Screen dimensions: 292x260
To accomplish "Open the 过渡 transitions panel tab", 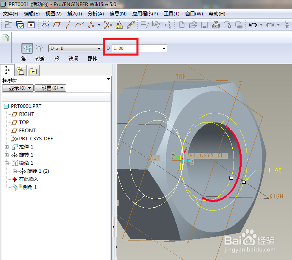I will (x=40, y=59).
